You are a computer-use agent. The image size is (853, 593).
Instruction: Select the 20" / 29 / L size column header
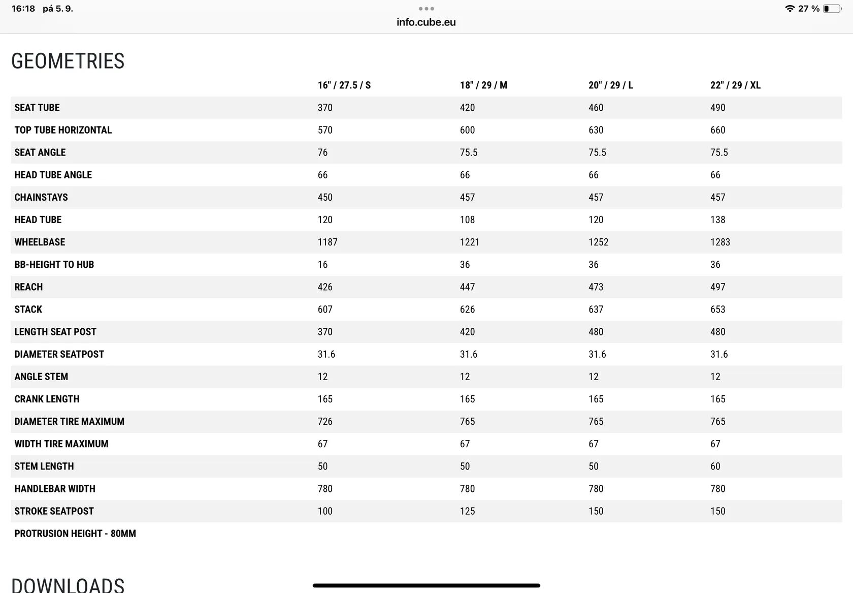611,85
